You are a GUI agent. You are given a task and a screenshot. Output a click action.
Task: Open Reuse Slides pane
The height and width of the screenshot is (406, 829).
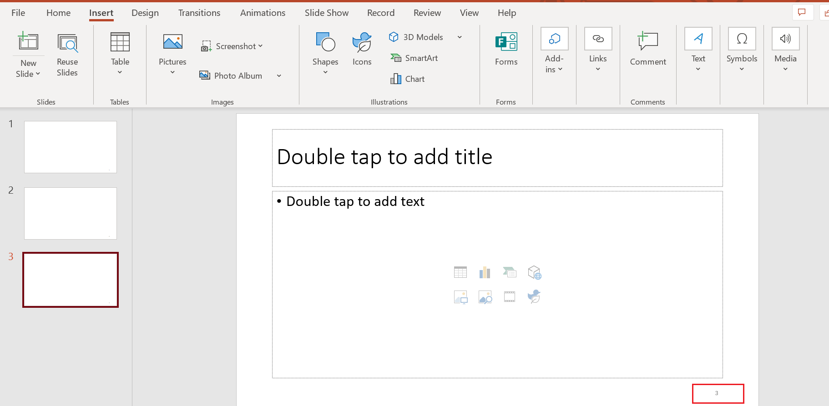(67, 55)
